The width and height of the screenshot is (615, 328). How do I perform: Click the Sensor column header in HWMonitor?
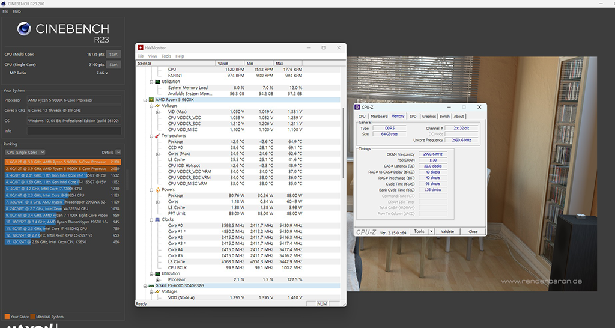pos(176,63)
